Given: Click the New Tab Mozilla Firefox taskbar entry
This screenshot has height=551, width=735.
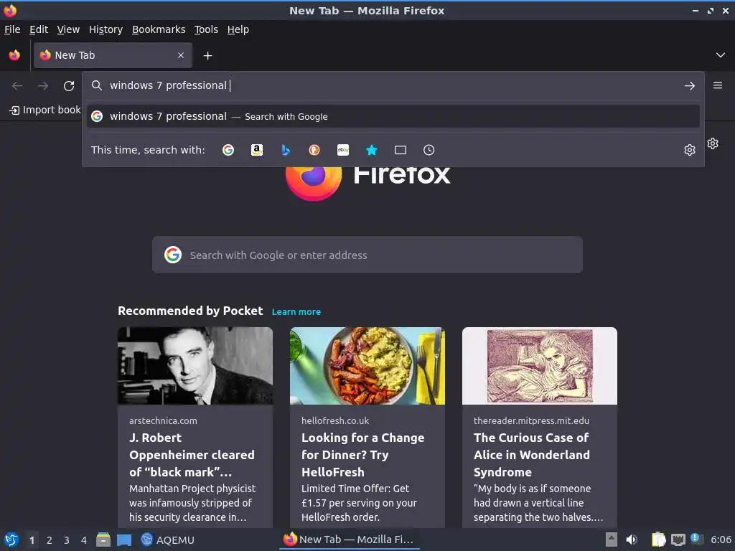Looking at the screenshot, I should [348, 540].
